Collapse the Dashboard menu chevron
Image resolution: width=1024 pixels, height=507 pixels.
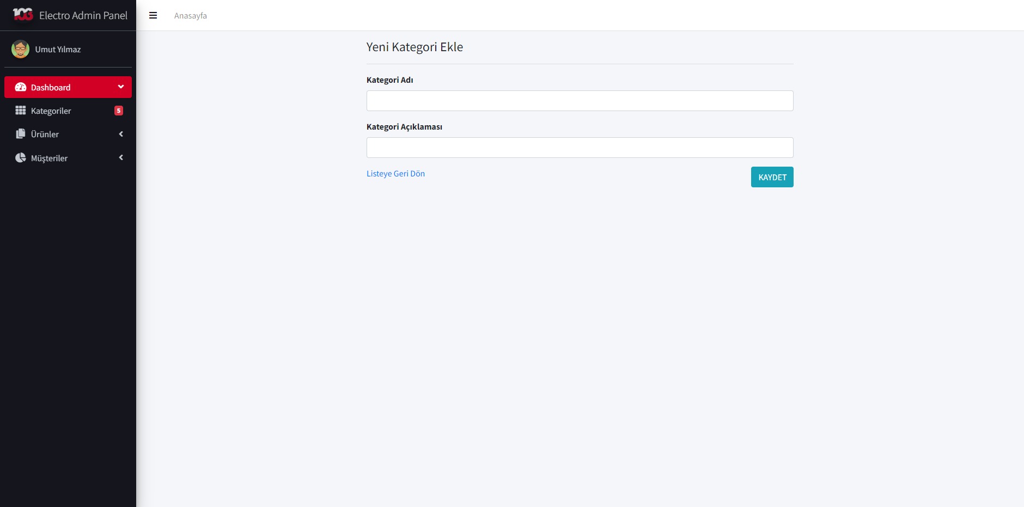tap(121, 87)
